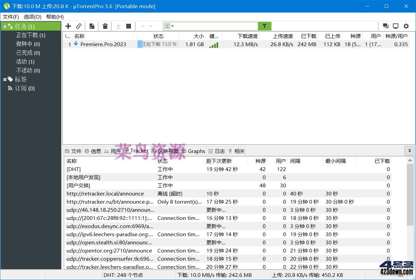Click the Add Torrent toolbar icon
The image size is (416, 280).
[68, 26]
